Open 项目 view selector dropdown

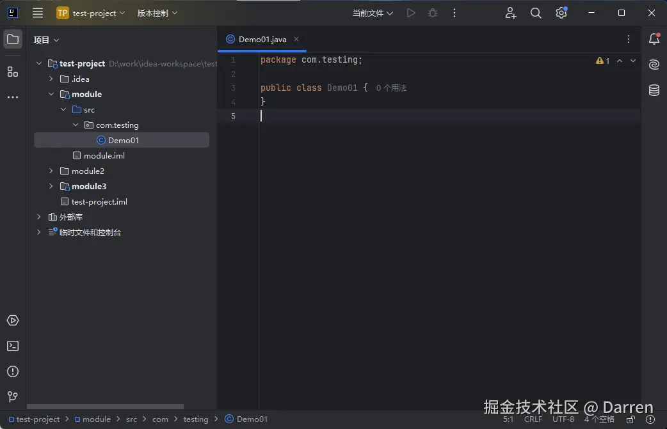coord(46,40)
